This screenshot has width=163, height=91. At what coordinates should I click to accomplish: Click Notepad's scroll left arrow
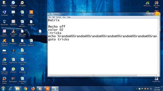point(49,75)
